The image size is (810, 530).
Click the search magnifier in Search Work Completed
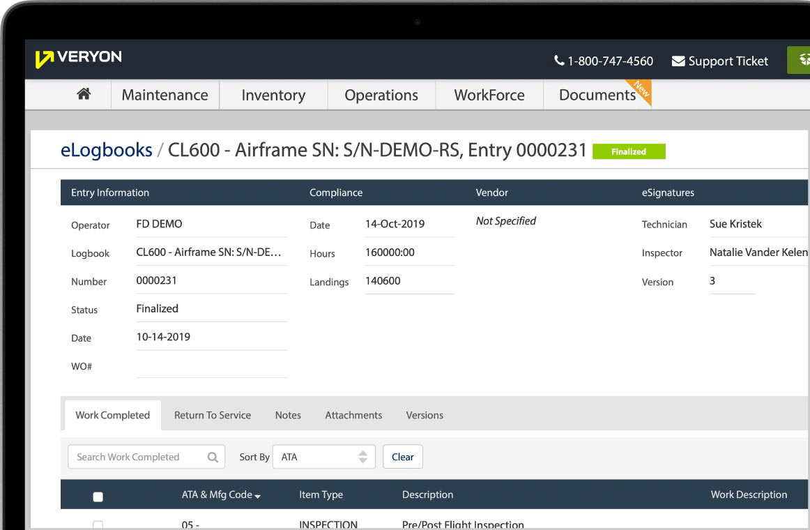pos(213,457)
